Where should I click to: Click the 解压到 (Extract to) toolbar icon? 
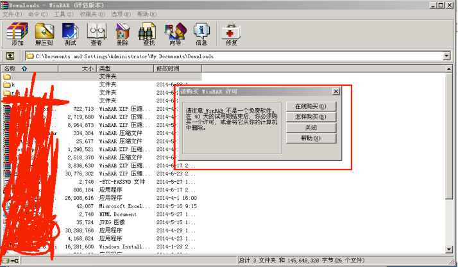click(x=44, y=34)
